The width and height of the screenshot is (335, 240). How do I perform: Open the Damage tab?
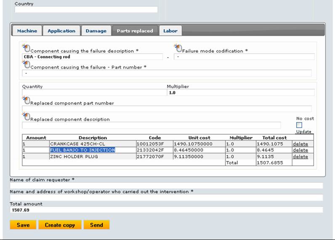tap(96, 31)
